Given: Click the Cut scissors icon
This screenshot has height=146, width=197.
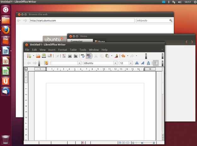Looking at the screenshot, I should click(x=96, y=56).
